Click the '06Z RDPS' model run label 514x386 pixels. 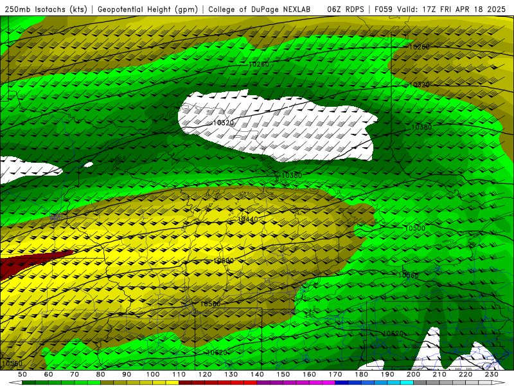tap(346, 9)
